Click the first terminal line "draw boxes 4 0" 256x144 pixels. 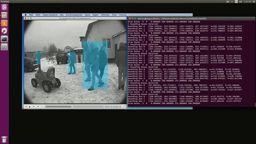click(x=164, y=22)
